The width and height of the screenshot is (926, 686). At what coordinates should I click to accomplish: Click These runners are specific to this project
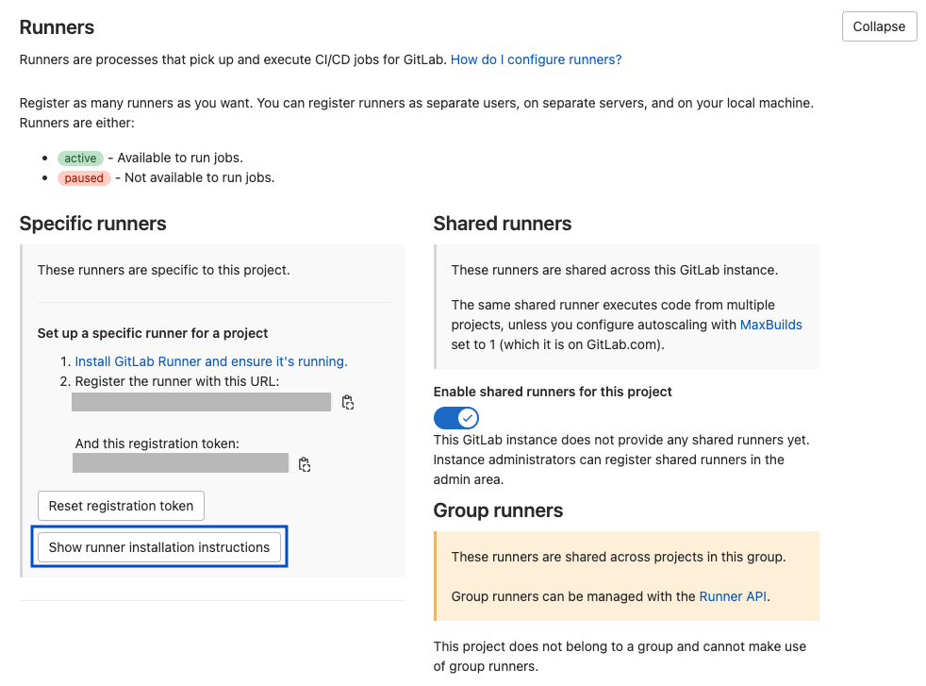163,270
